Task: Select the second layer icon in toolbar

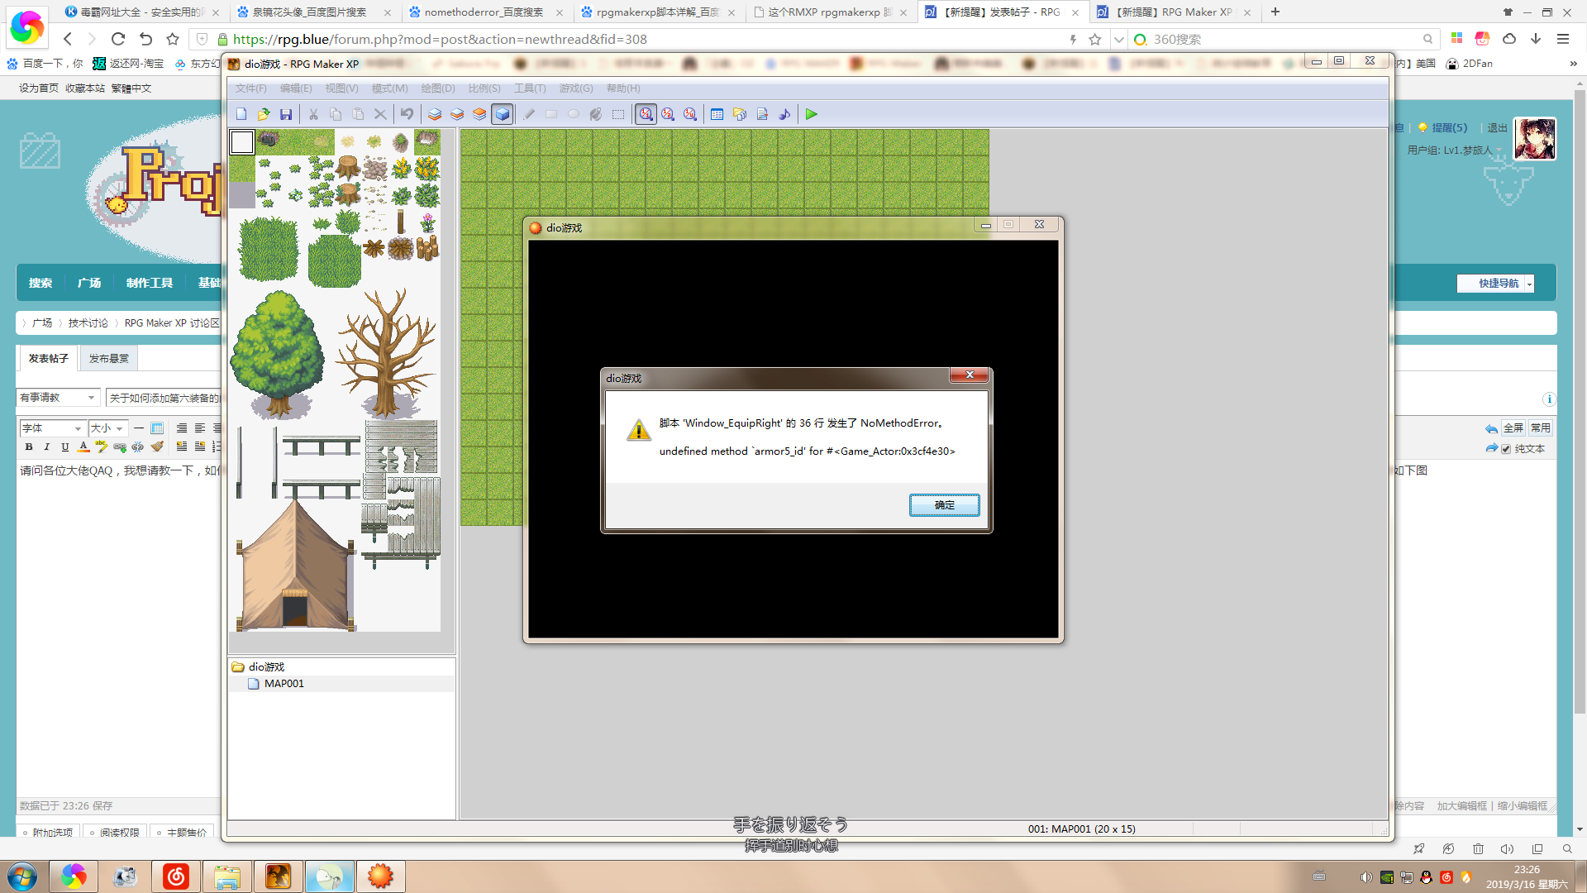Action: click(457, 114)
